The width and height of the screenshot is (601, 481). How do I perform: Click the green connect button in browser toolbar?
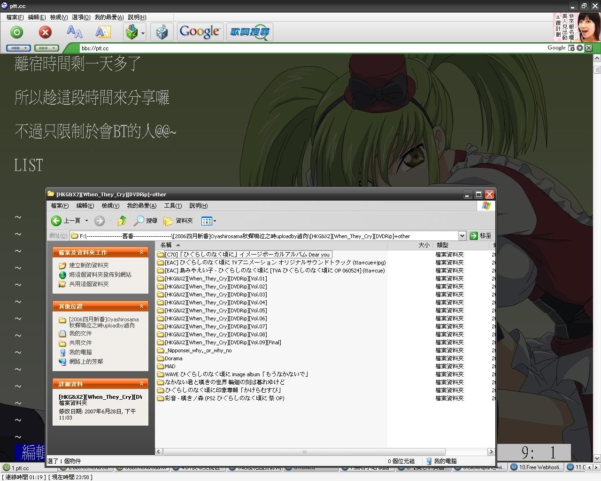point(17,32)
